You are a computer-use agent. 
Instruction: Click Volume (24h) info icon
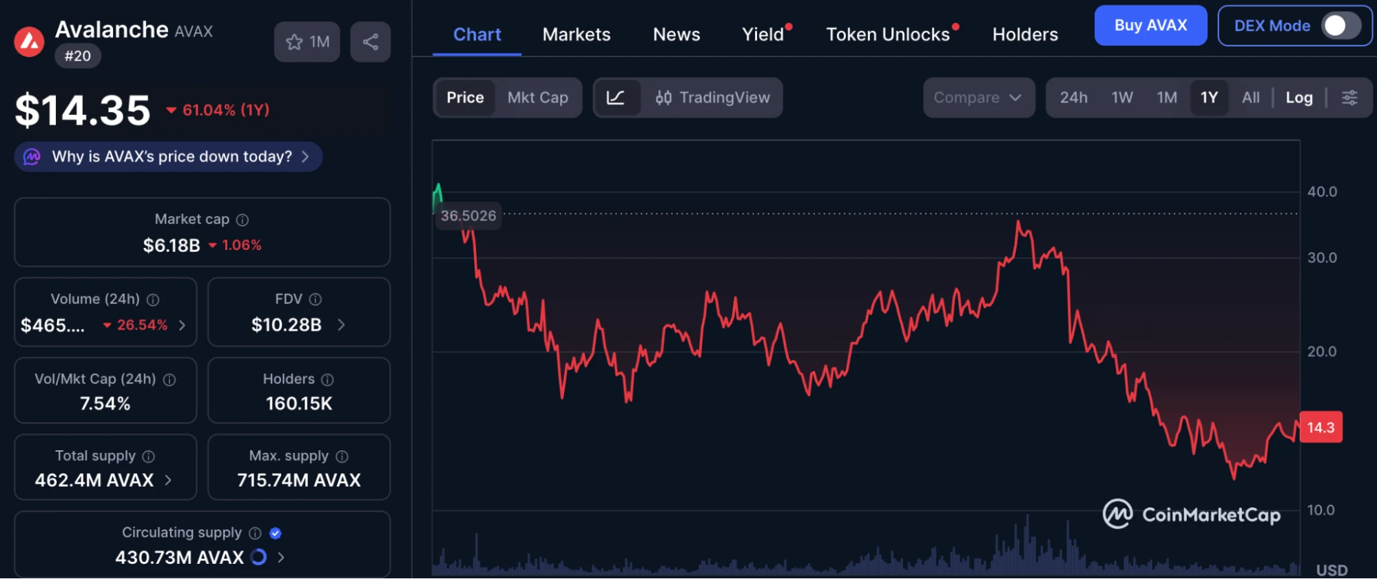[x=153, y=299]
